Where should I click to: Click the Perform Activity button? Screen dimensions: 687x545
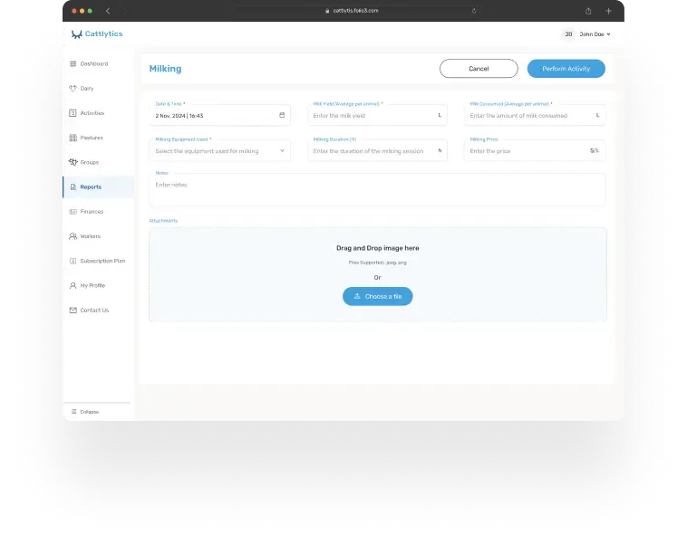[x=566, y=69]
